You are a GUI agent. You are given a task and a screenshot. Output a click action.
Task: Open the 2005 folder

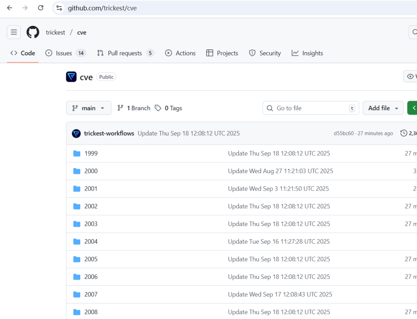point(91,259)
